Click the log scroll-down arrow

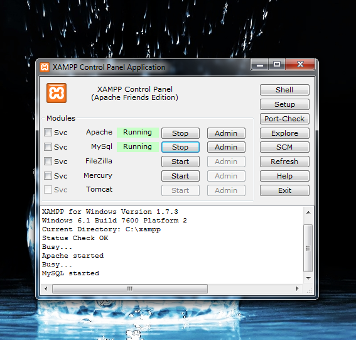pos(308,278)
